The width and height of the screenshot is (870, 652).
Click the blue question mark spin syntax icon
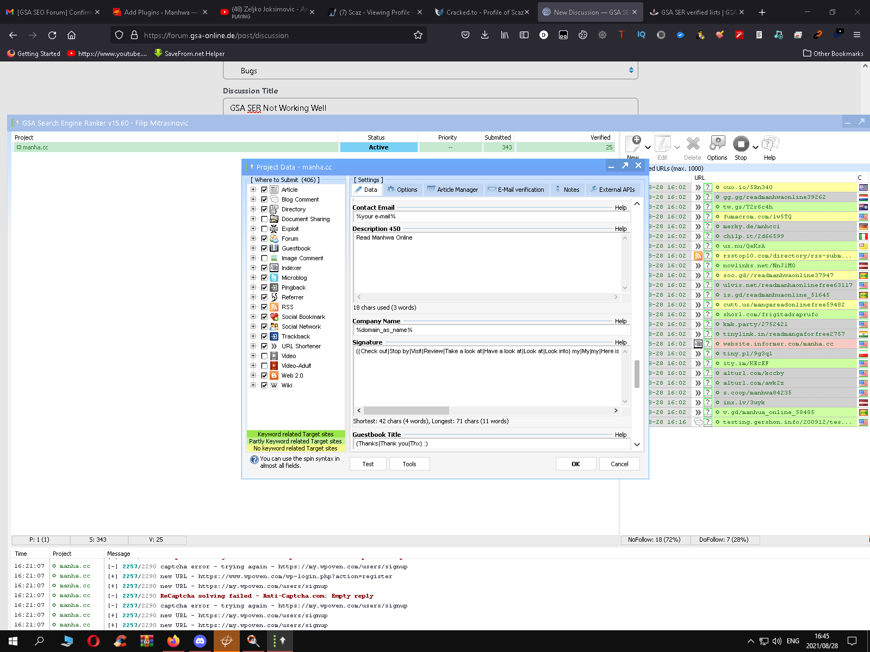tap(254, 460)
